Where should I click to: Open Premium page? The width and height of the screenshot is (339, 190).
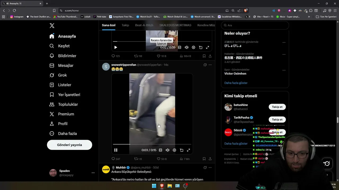point(62,114)
